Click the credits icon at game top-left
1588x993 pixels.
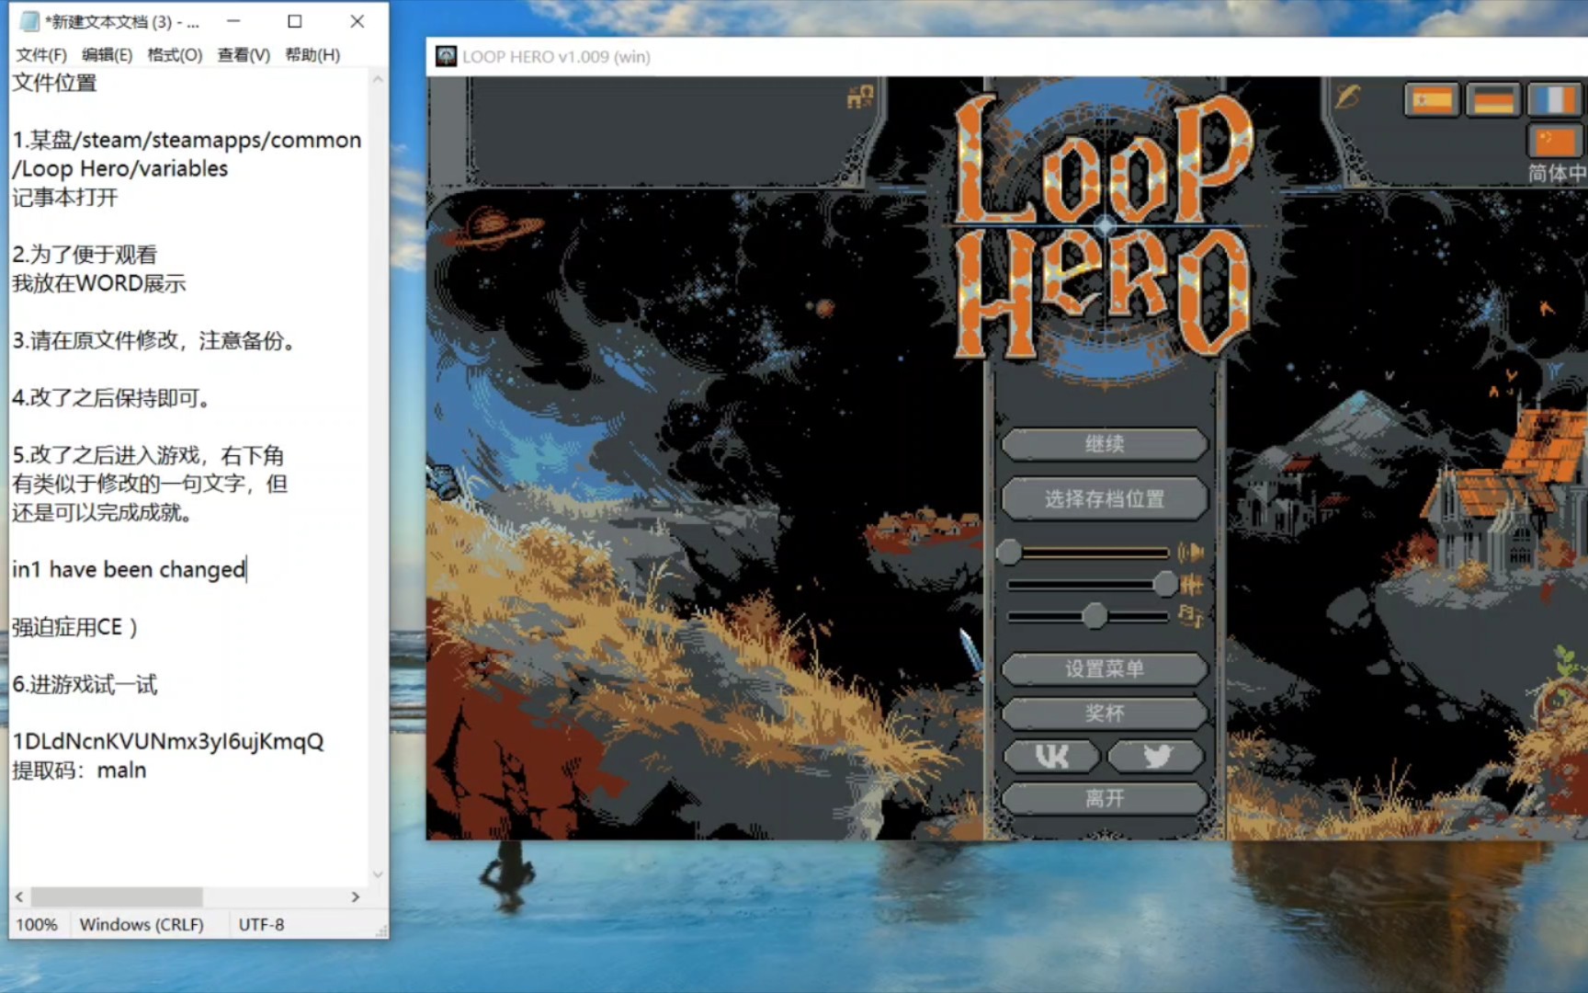[860, 96]
